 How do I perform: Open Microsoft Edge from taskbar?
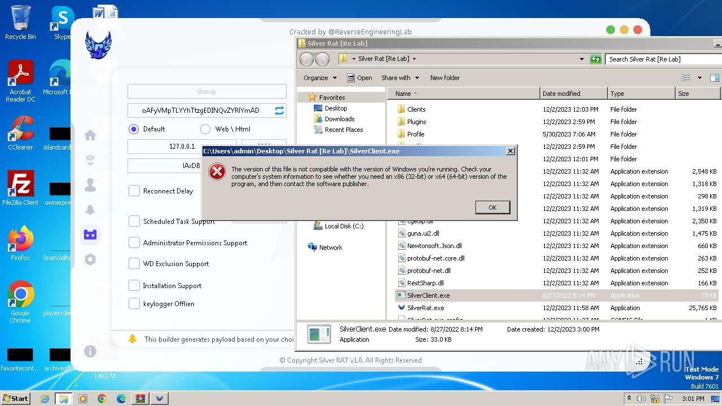pos(121,399)
